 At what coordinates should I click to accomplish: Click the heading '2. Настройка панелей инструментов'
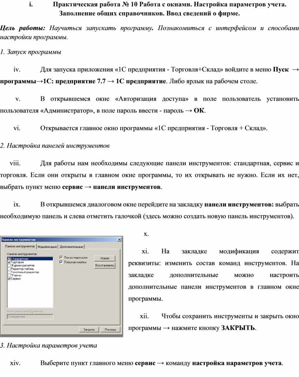pos(55,146)
